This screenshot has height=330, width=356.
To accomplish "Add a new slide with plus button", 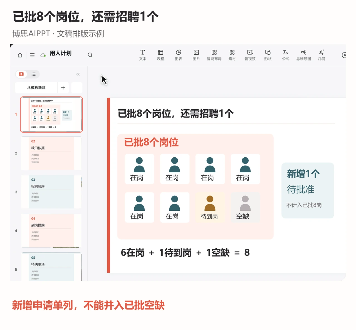I will (63, 88).
